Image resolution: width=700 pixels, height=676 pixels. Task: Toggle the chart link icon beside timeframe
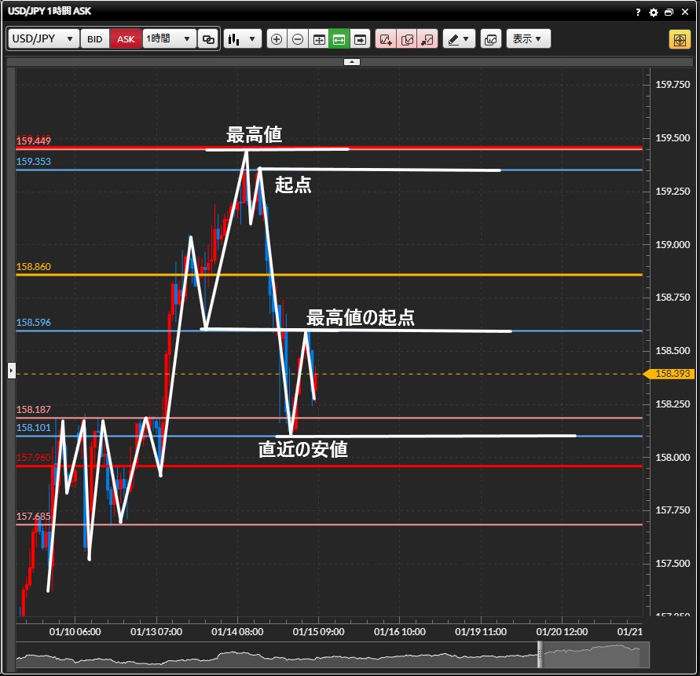[x=208, y=39]
